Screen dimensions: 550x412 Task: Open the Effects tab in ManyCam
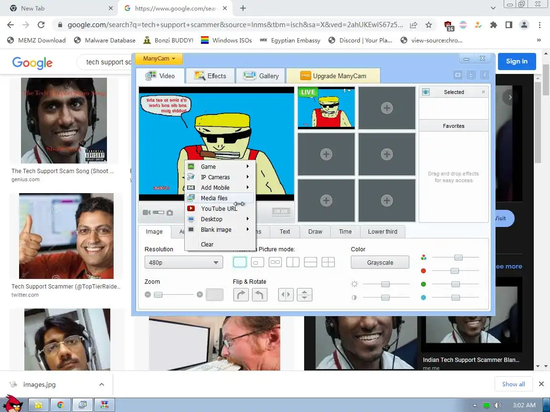pyautogui.click(x=210, y=76)
